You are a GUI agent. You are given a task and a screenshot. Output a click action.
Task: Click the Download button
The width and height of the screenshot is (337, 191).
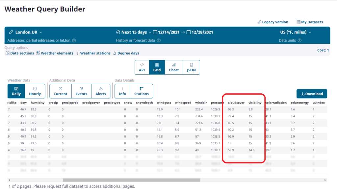(312, 94)
